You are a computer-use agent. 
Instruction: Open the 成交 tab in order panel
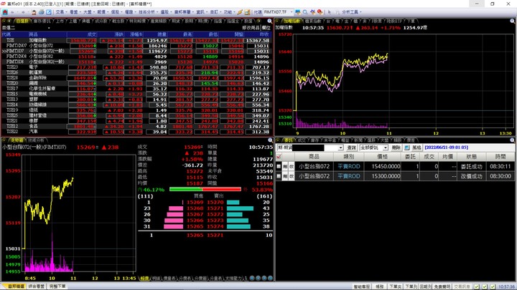click(x=302, y=140)
